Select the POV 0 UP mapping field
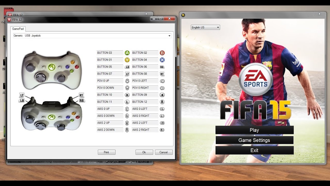The height and width of the screenshot is (186, 330). point(110,81)
